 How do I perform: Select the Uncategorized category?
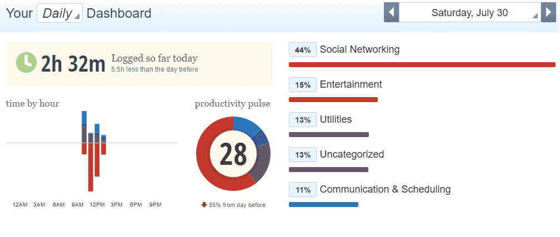point(352,154)
